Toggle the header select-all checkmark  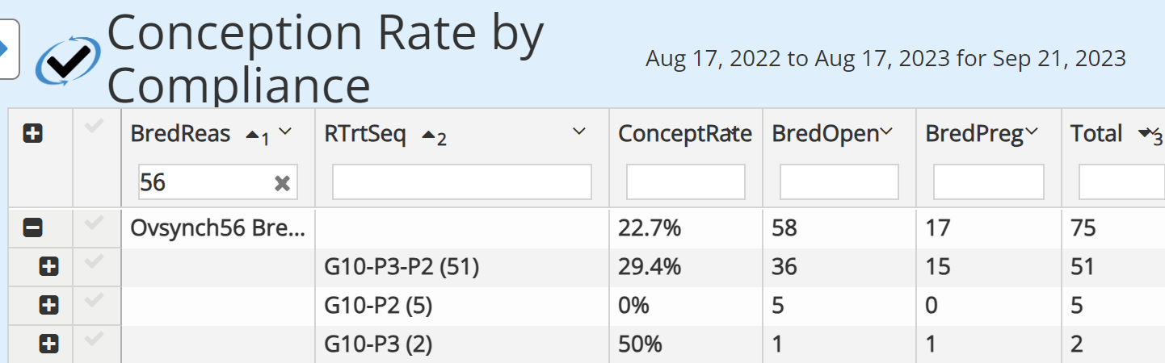pos(94,128)
